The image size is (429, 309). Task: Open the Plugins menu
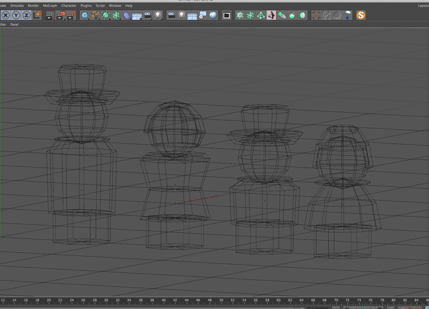click(86, 5)
